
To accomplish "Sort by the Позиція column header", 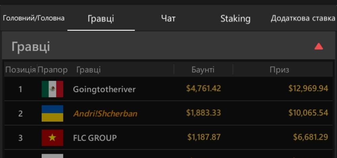I will (x=21, y=70).
